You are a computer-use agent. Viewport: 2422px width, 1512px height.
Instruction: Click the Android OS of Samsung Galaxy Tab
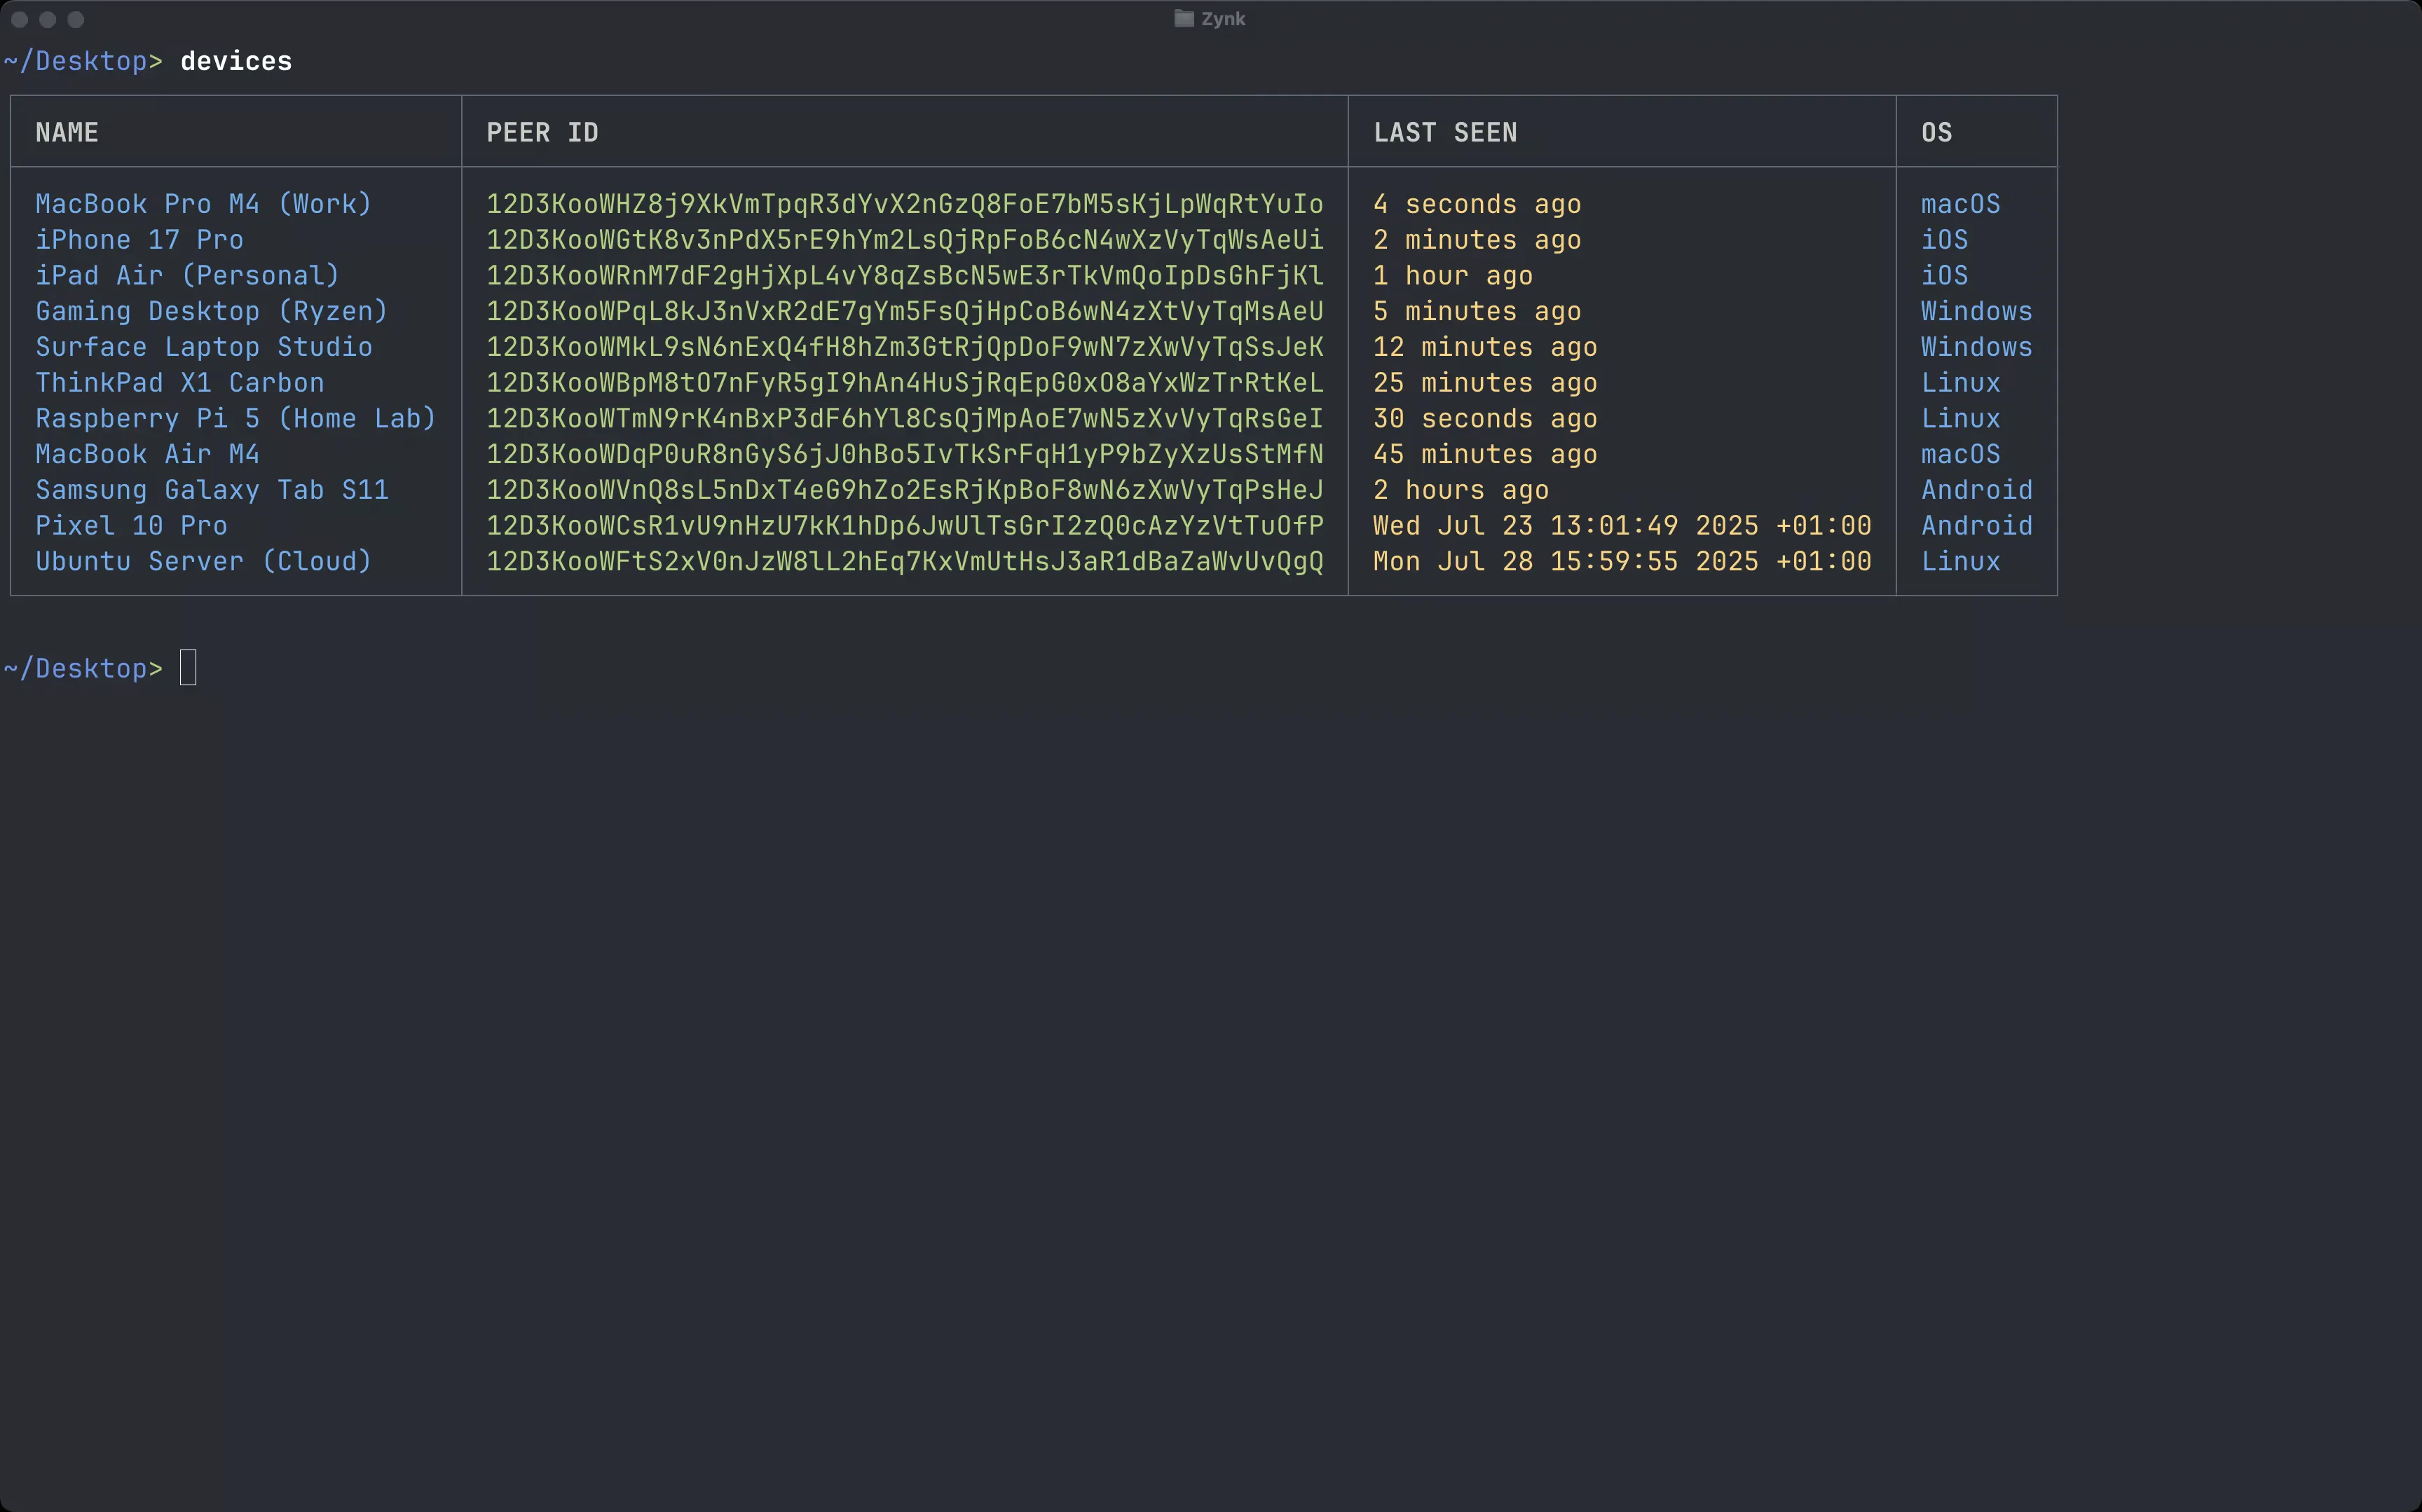1976,490
